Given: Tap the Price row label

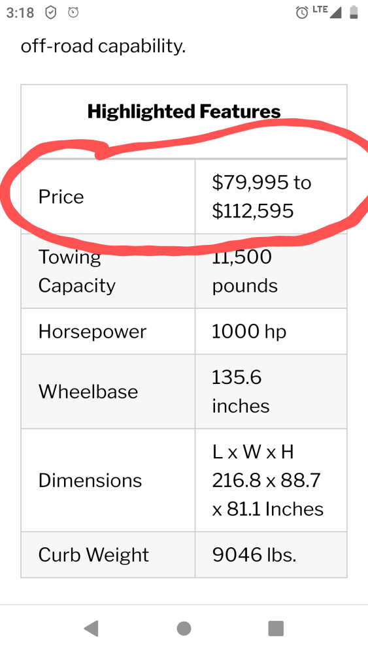Looking at the screenshot, I should 61,197.
